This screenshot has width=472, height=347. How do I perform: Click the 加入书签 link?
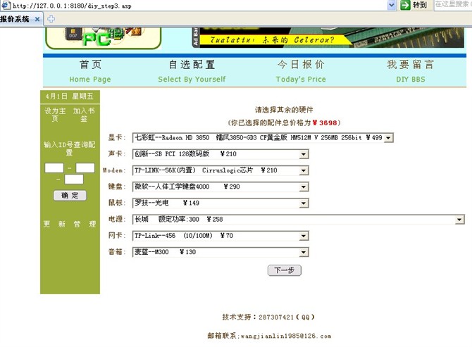84,115
